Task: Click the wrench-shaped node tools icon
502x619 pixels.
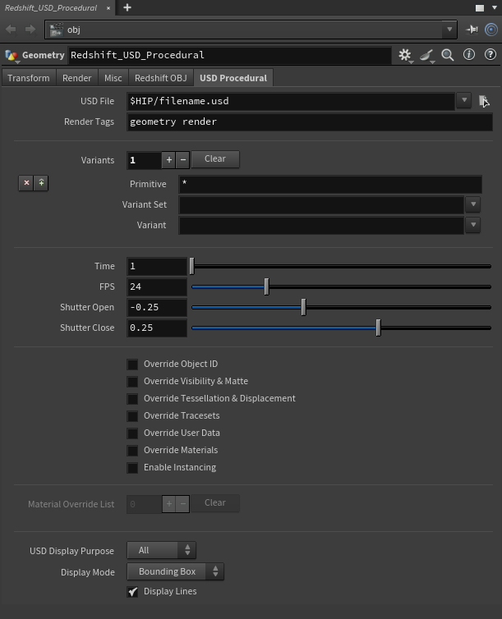Action: 426,55
